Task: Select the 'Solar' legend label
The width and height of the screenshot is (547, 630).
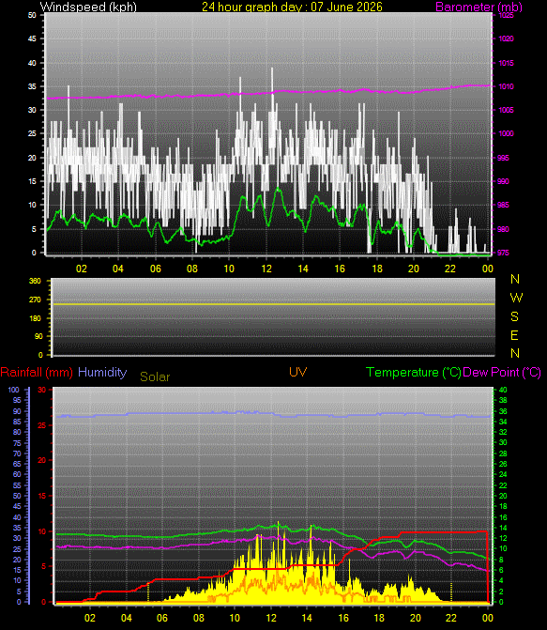Action: click(x=155, y=376)
